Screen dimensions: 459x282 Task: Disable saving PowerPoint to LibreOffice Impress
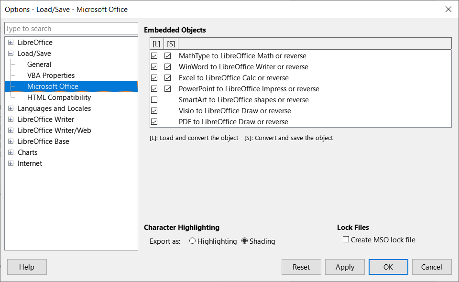click(x=168, y=88)
